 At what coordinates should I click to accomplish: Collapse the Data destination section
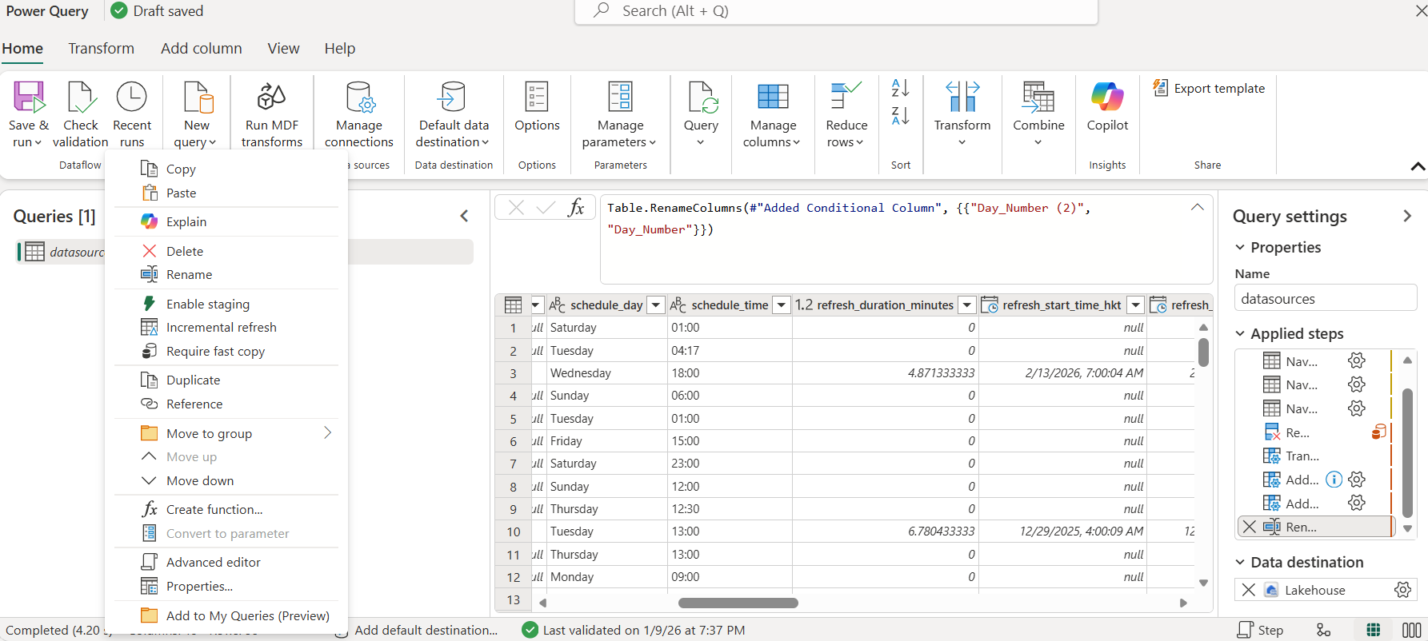coord(1240,562)
